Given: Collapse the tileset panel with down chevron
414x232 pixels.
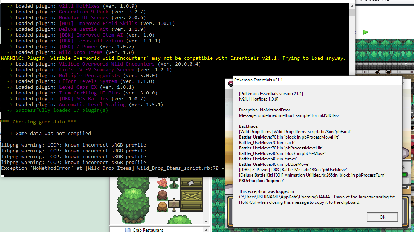Looking at the screenshot, I should click(x=206, y=221).
